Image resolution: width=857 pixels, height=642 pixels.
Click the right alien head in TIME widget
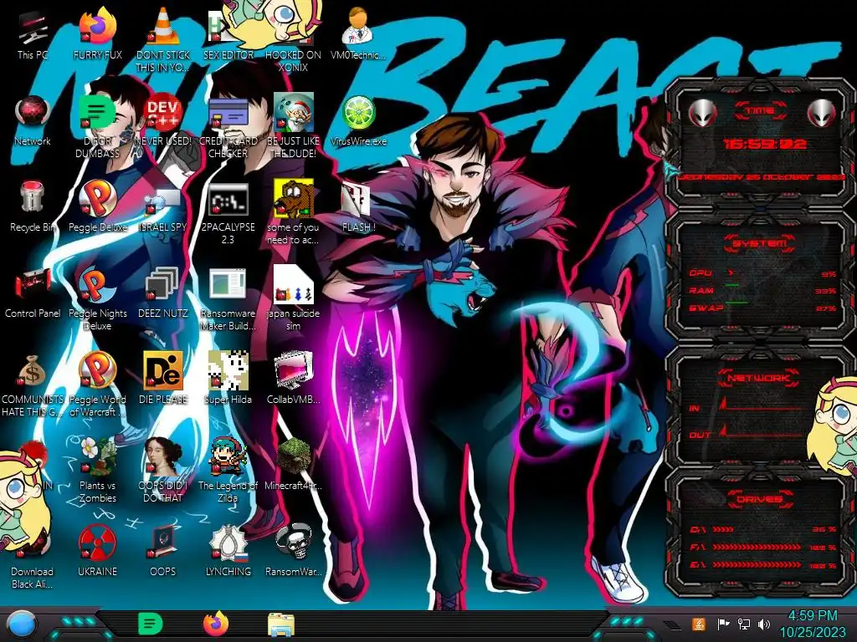click(x=822, y=114)
